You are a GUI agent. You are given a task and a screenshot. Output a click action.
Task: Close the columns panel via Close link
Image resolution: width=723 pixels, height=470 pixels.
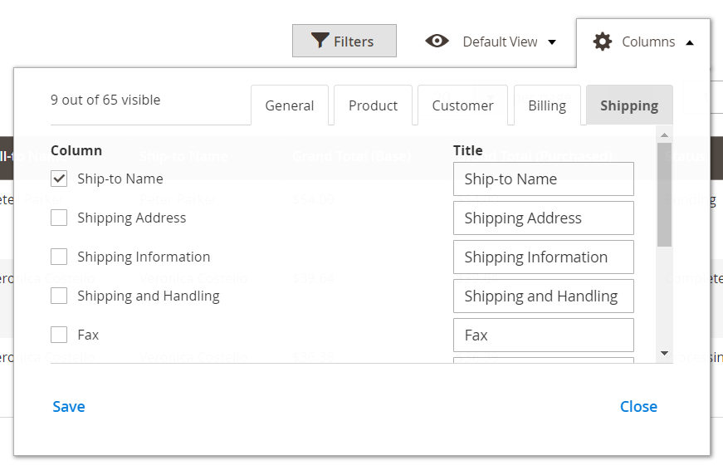[638, 406]
